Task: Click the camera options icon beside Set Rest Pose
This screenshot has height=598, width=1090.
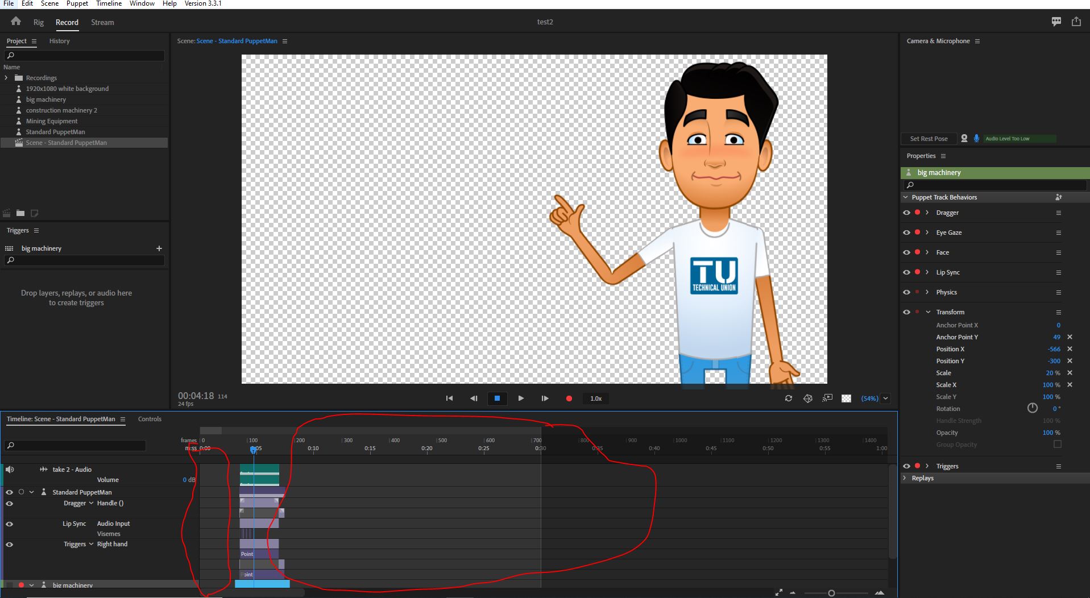Action: (964, 138)
